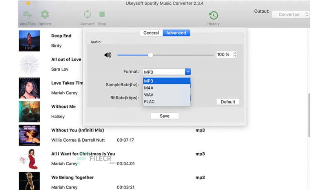Click the duration 00:03:21
Image resolution: width=328 pixels, height=190 pixels.
click(126, 187)
